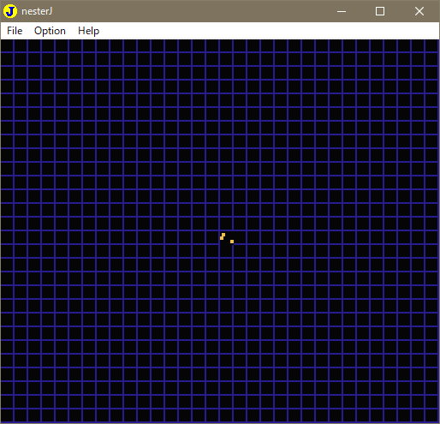Viewport: 440px width, 424px height.
Task: Click the grid cell right of the orange dot
Action: point(240,237)
